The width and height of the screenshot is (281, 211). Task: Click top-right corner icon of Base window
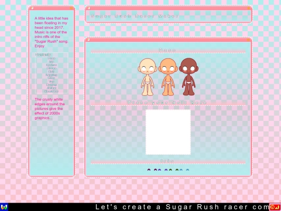(248, 40)
